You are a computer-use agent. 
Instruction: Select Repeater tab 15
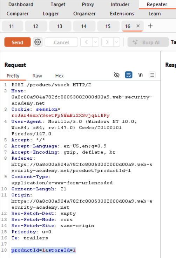108,26
